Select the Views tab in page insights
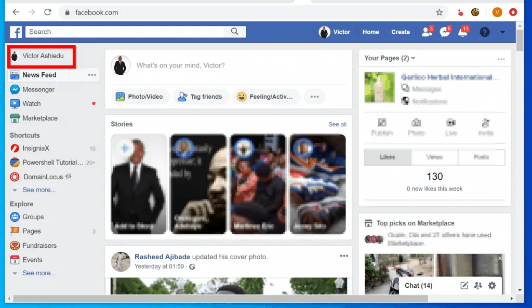532x308 pixels. click(434, 157)
